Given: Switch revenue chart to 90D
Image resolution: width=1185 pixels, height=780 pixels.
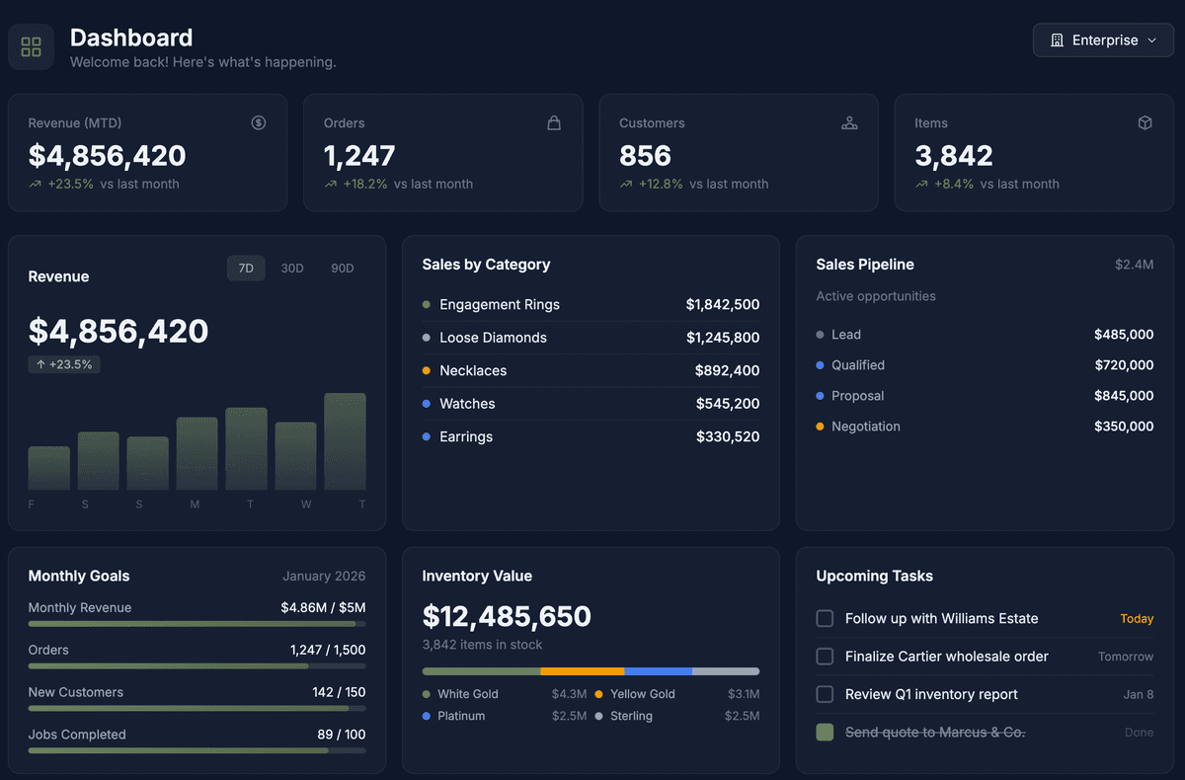Looking at the screenshot, I should tap(343, 269).
